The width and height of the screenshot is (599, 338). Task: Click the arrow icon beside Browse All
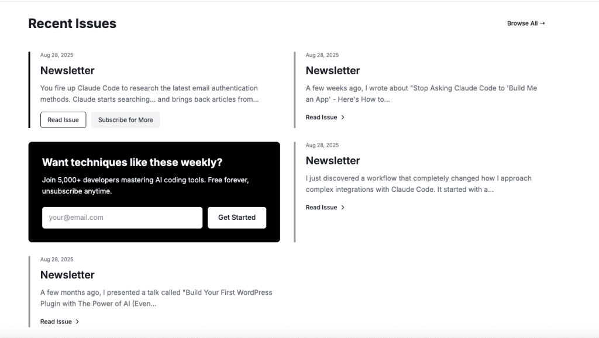coord(542,23)
